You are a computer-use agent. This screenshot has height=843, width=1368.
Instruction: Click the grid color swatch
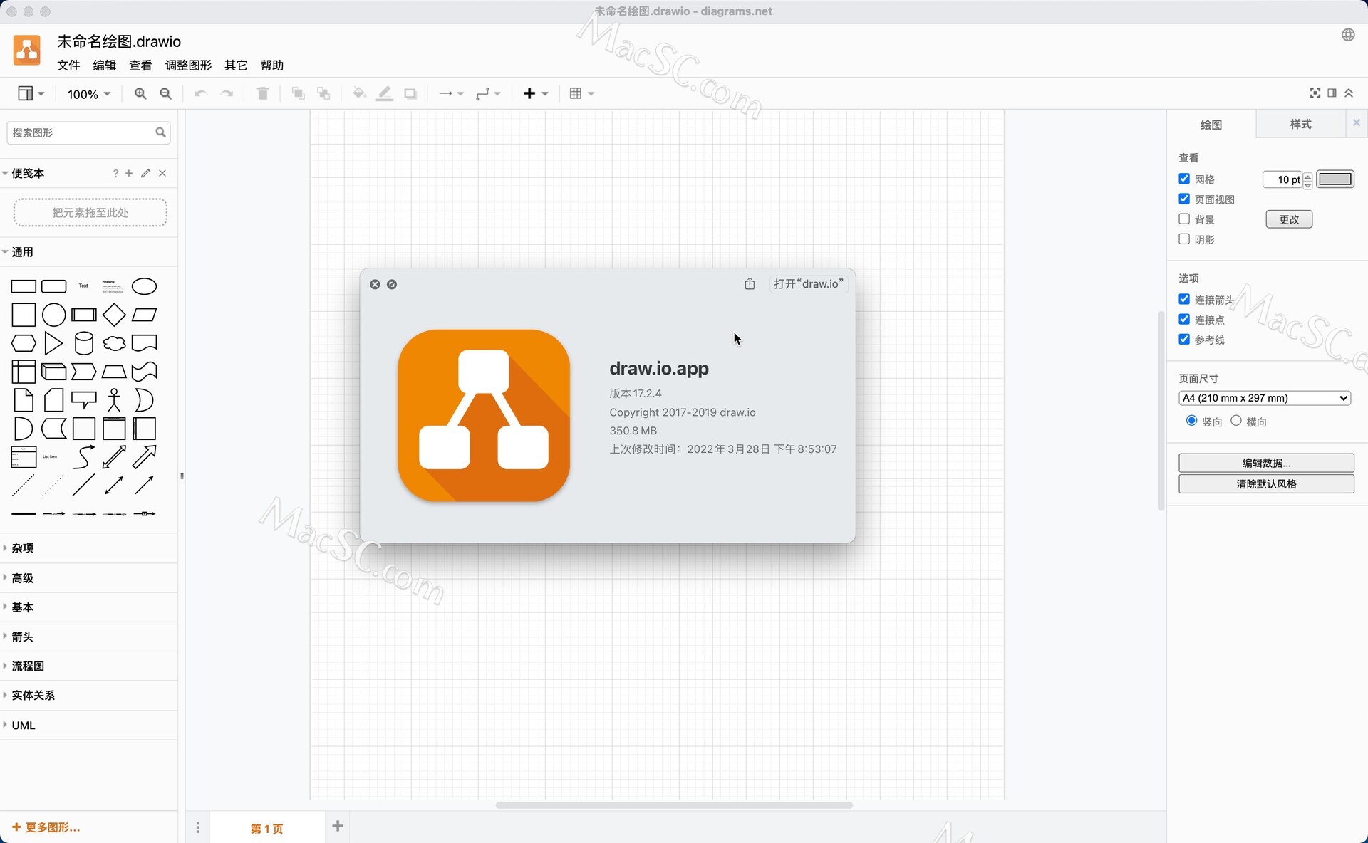1335,179
